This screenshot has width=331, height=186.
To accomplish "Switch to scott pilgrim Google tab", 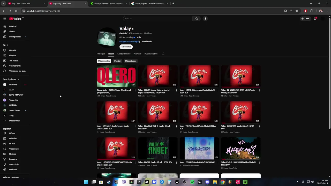I will point(149,4).
